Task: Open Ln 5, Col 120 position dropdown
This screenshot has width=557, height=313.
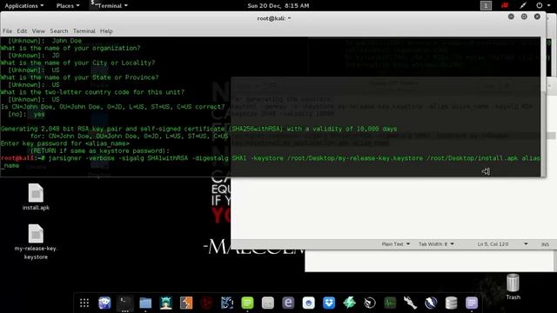Action: coord(502,244)
